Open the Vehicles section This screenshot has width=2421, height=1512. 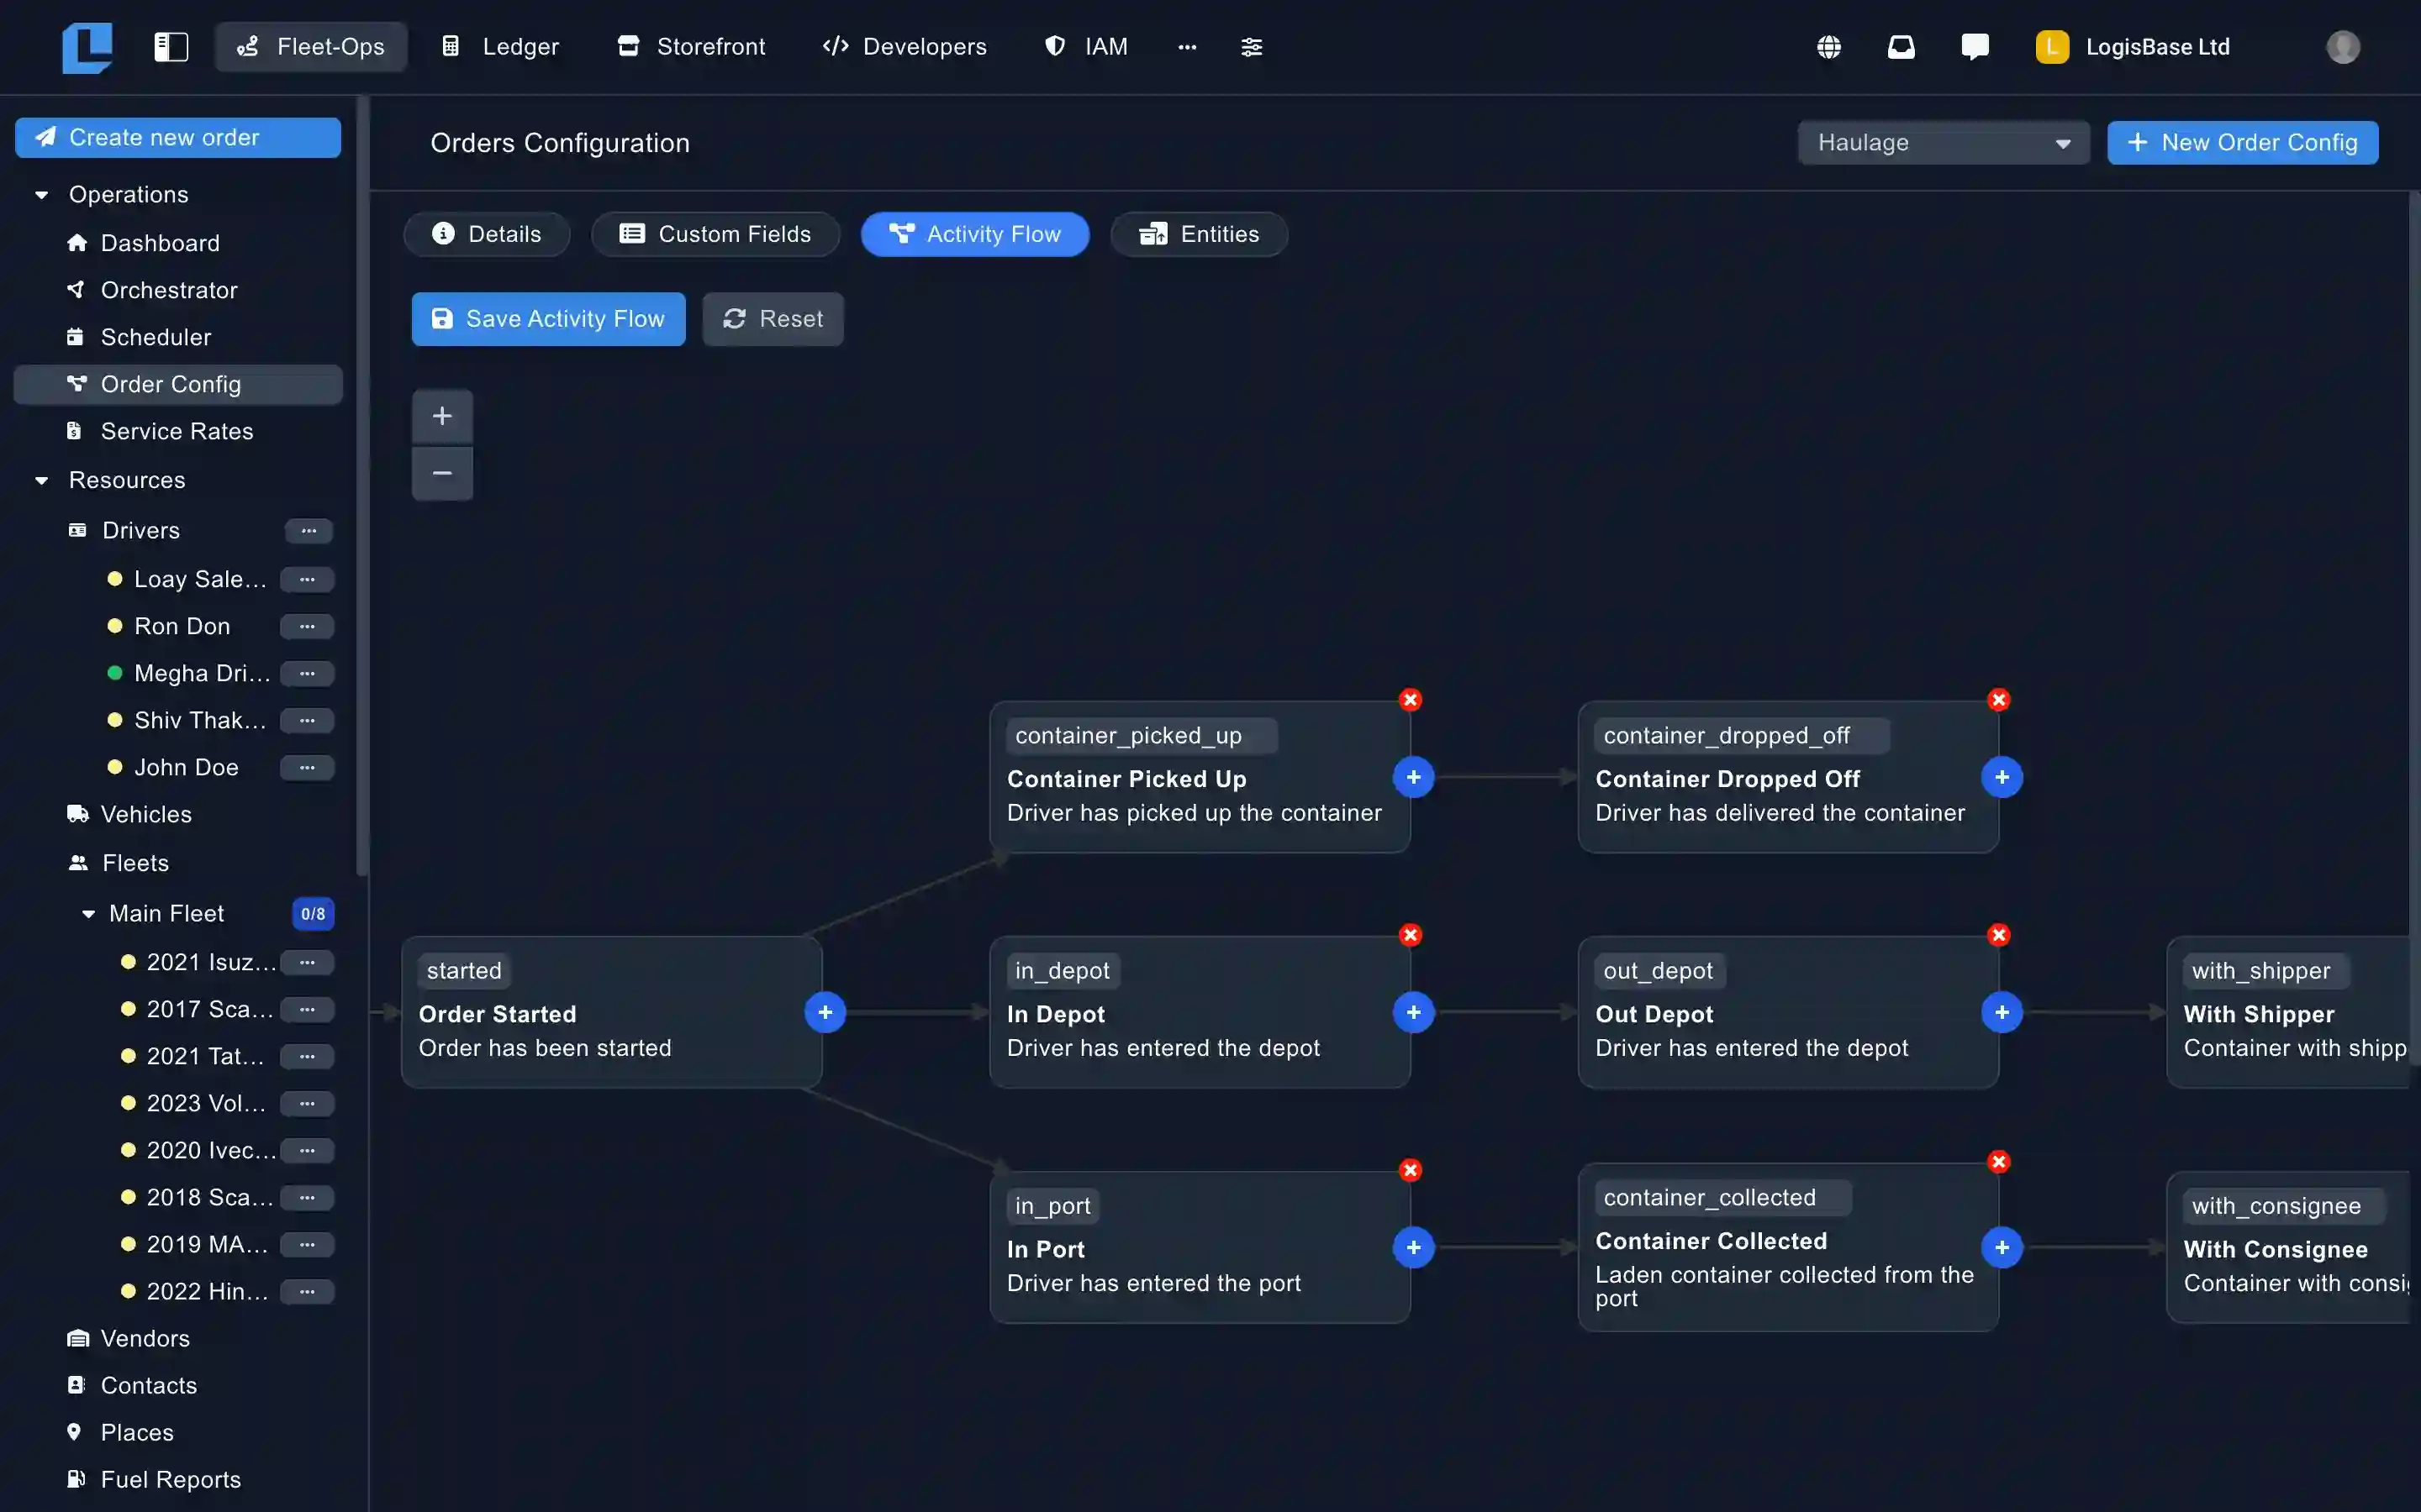click(178, 815)
